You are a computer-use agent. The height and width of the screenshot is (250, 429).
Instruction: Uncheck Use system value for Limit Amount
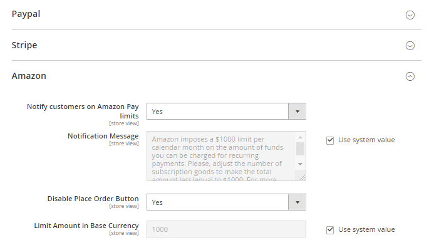point(330,230)
